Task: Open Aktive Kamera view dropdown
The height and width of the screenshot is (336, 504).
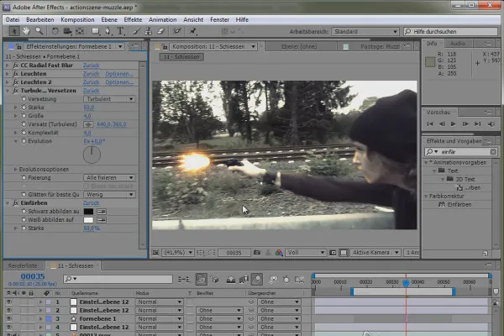Action: [x=375, y=253]
